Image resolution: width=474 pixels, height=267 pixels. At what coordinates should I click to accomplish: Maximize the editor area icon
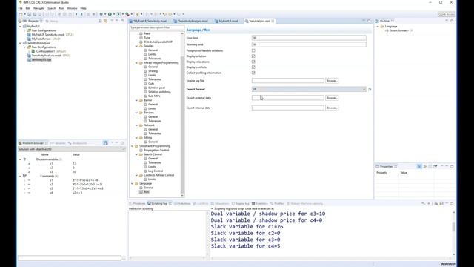[369, 21]
